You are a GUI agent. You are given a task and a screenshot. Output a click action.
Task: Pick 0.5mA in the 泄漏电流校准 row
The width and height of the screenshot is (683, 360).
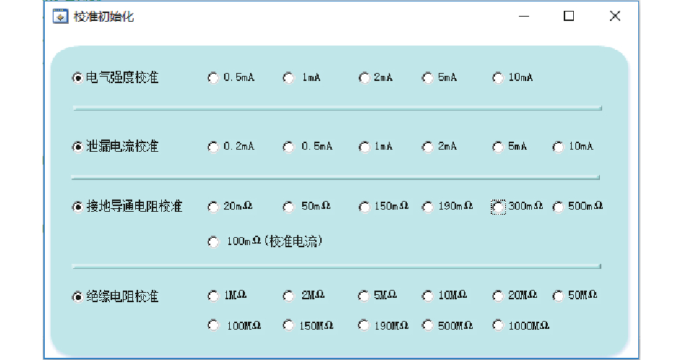click(x=288, y=147)
